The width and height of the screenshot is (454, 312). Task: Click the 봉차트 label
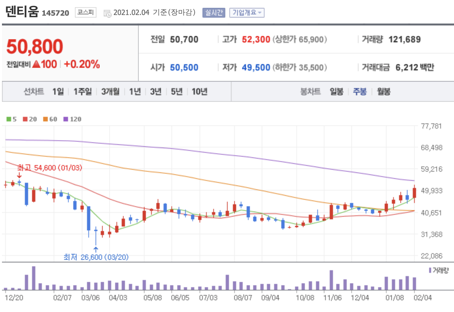[x=310, y=91]
